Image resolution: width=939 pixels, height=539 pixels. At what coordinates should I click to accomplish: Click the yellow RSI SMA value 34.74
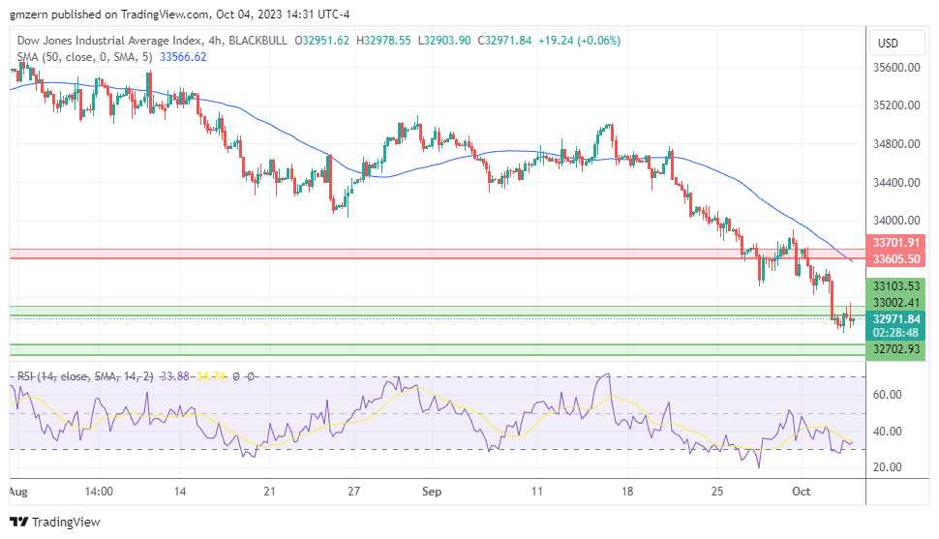[211, 376]
